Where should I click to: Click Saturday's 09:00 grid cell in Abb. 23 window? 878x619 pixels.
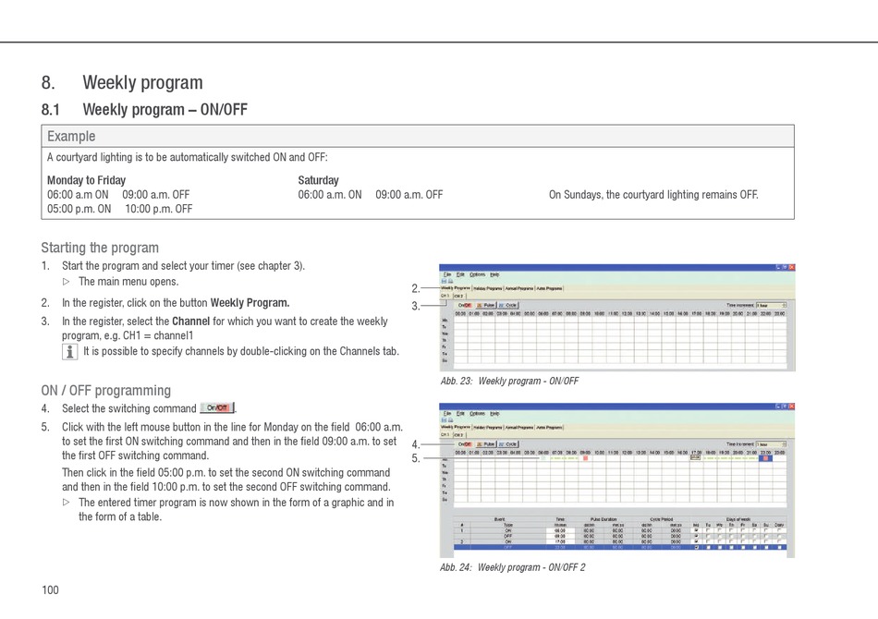click(585, 353)
